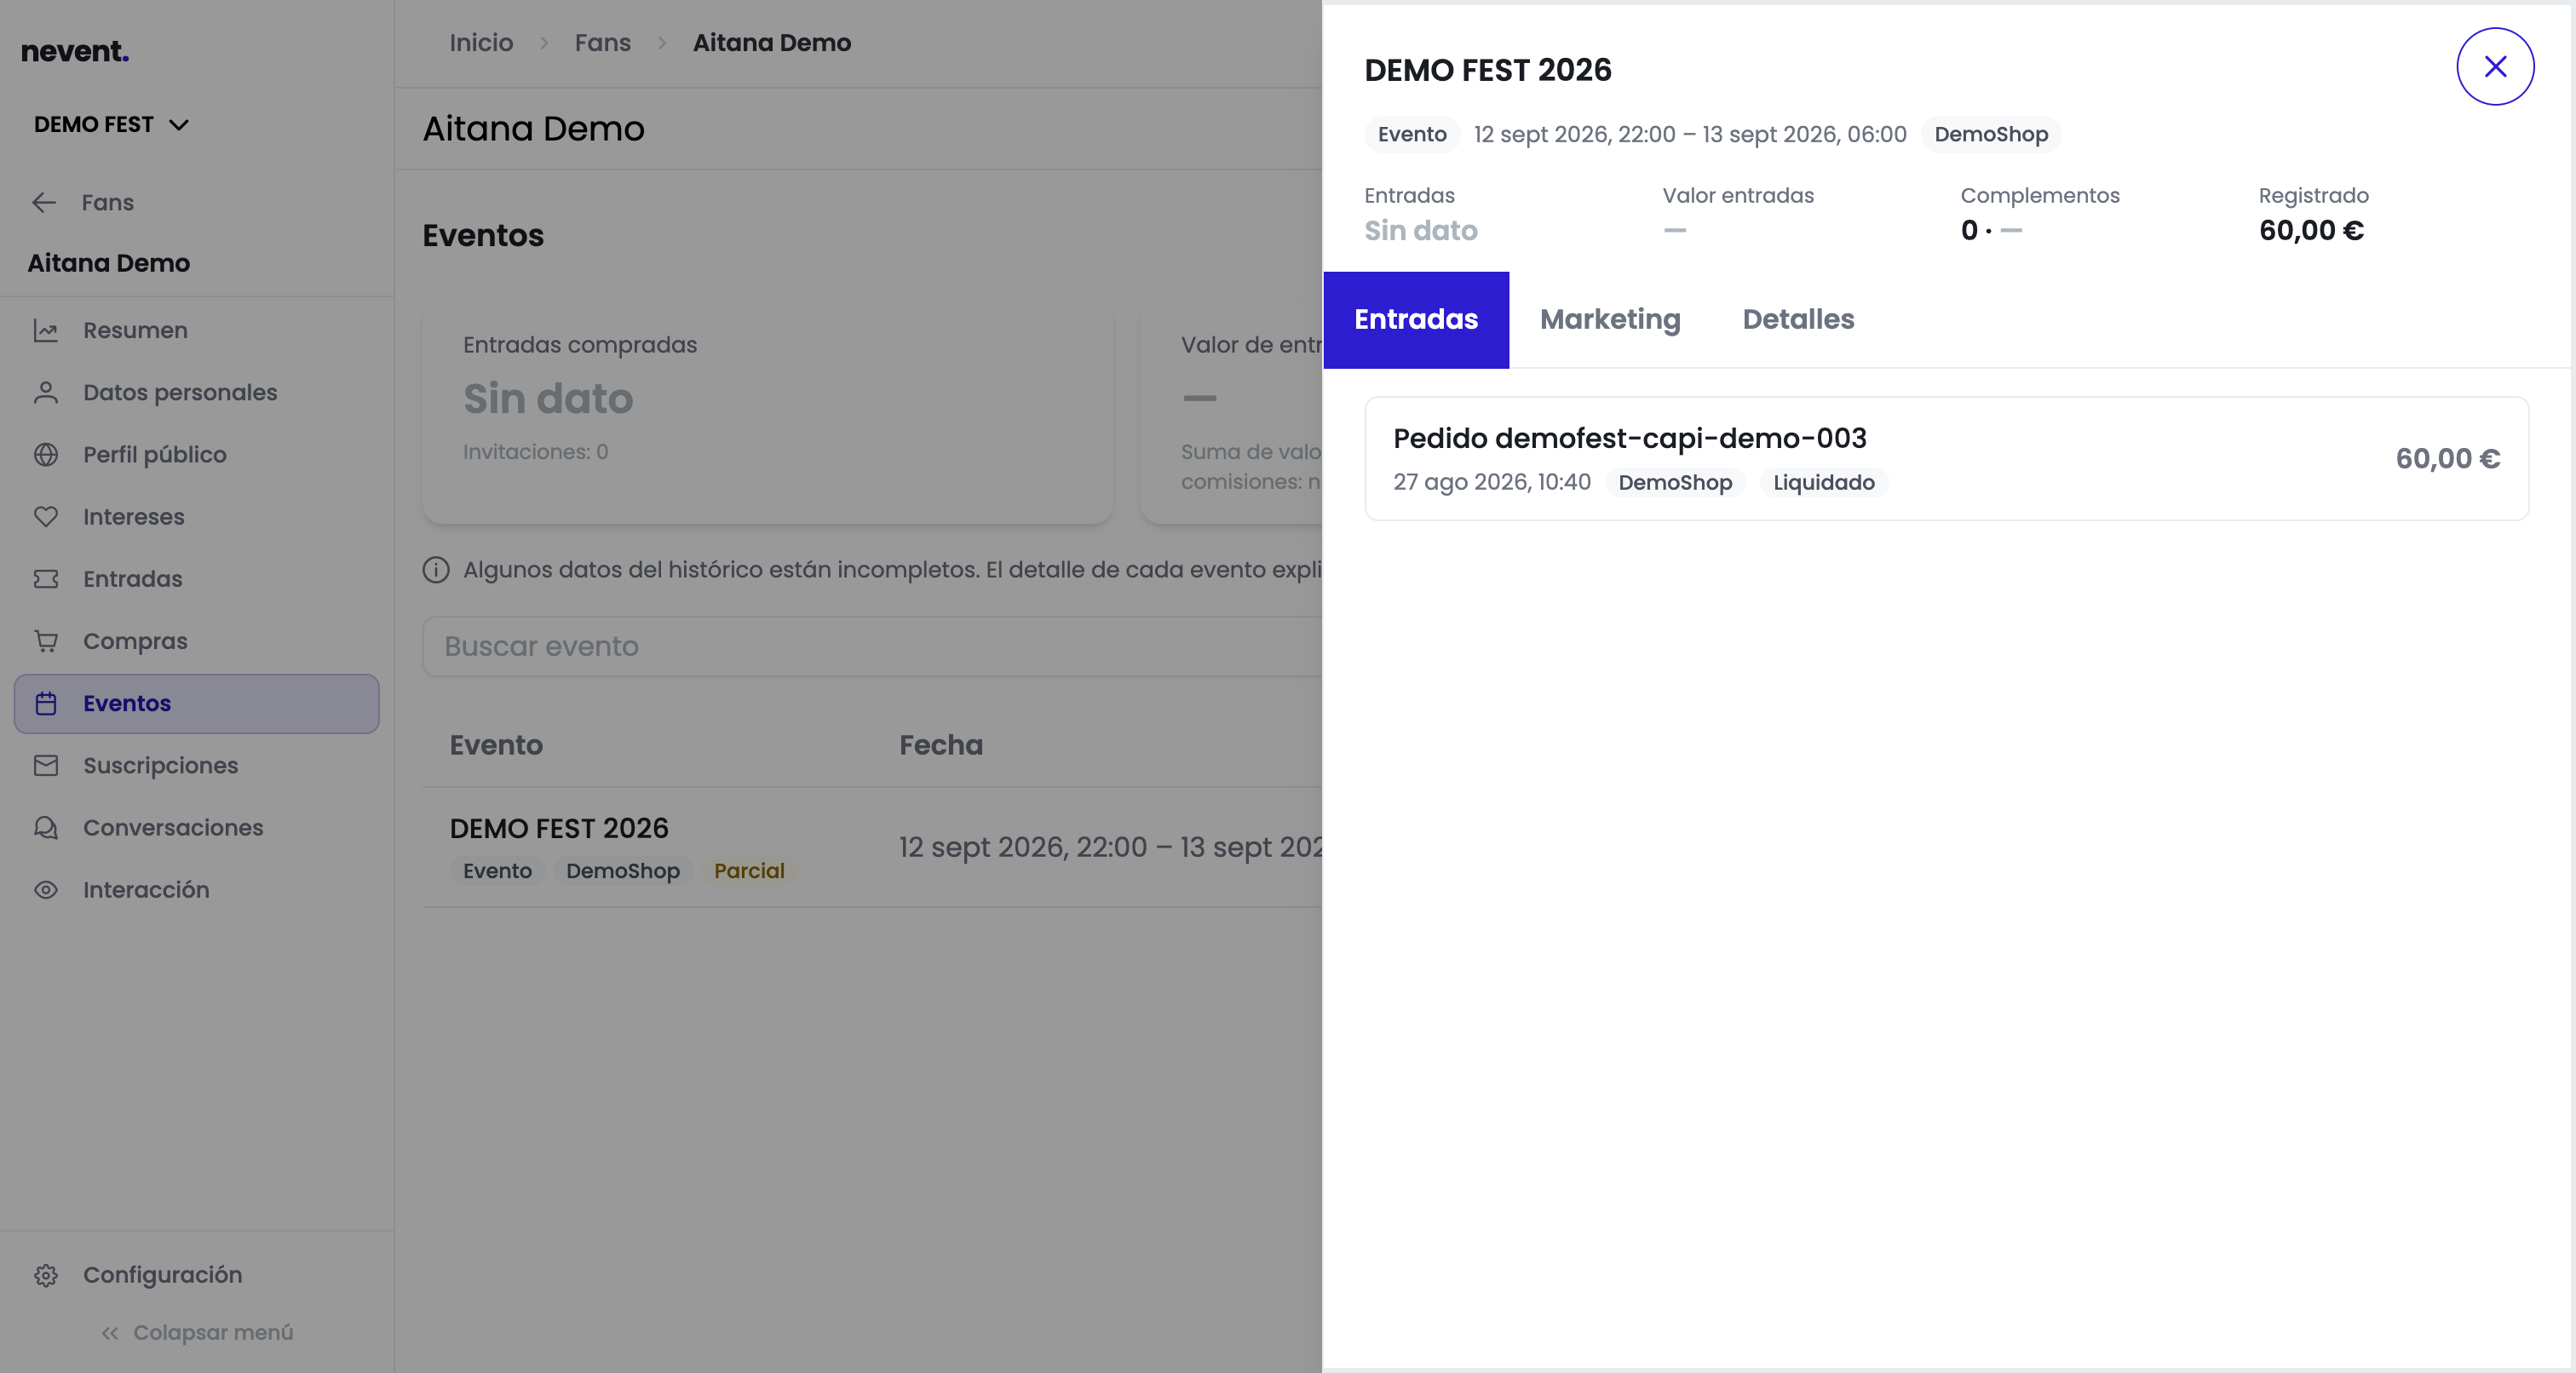Go to Fans breadcrumb link

[602, 43]
